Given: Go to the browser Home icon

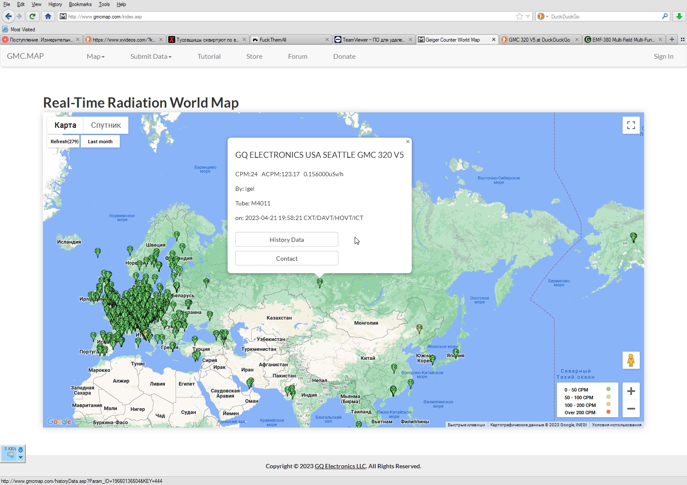Looking at the screenshot, I should pyautogui.click(x=48, y=16).
